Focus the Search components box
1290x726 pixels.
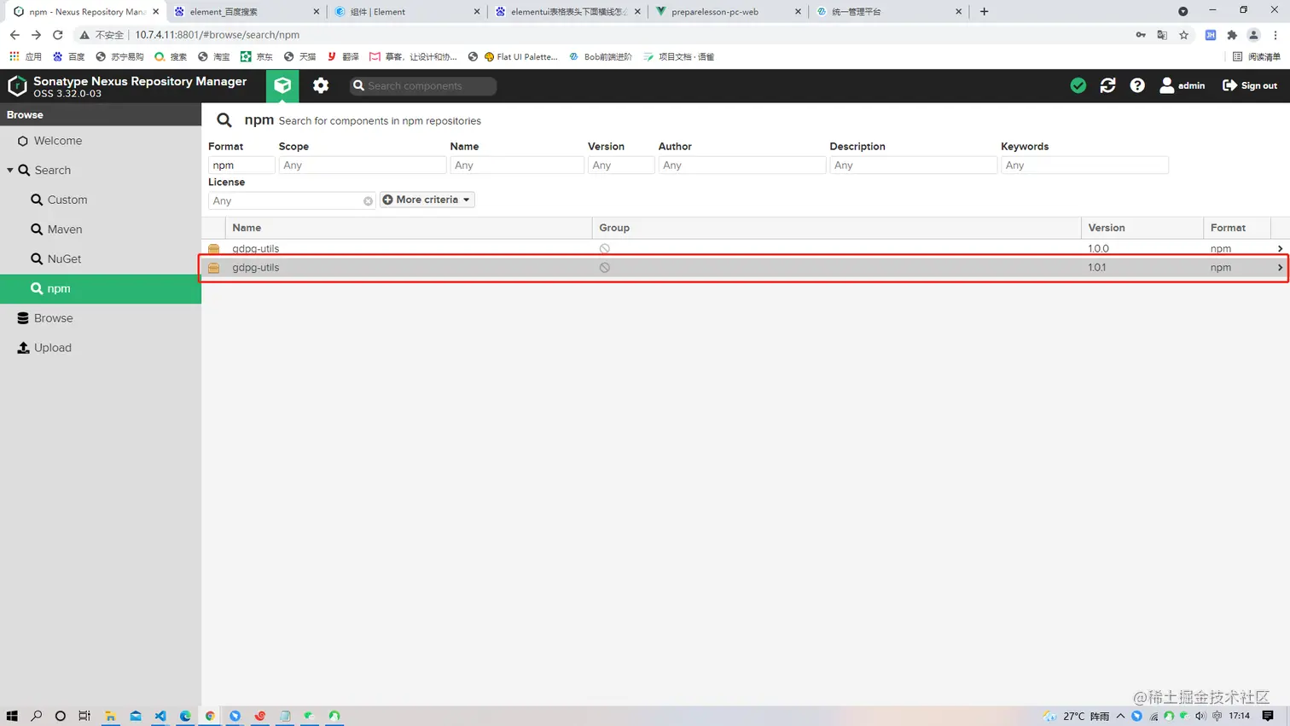pos(423,85)
